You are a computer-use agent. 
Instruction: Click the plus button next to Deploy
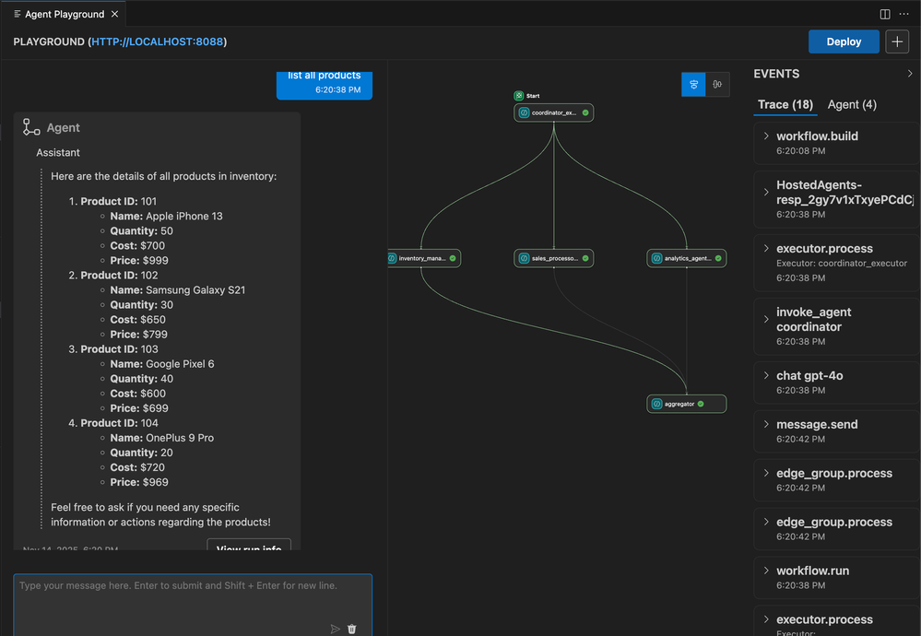point(896,41)
